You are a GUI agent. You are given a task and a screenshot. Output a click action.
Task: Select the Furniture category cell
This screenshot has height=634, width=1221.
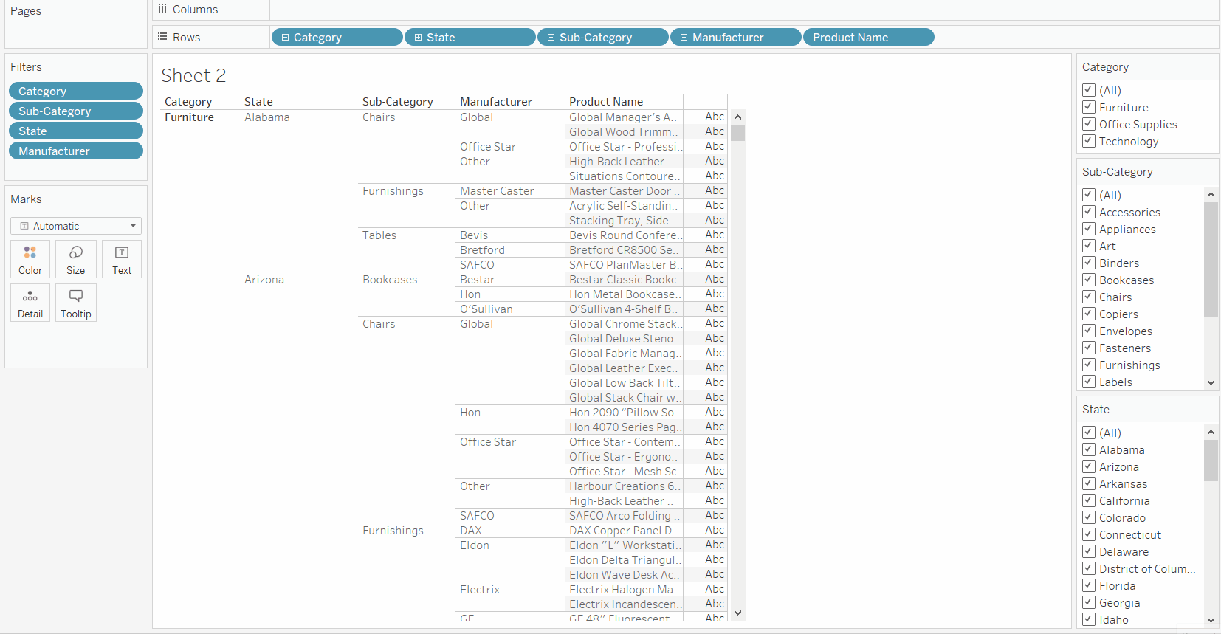(189, 117)
